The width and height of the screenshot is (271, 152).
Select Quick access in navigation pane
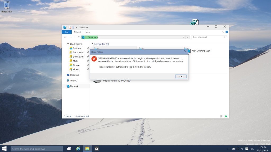pyautogui.click(x=76, y=44)
